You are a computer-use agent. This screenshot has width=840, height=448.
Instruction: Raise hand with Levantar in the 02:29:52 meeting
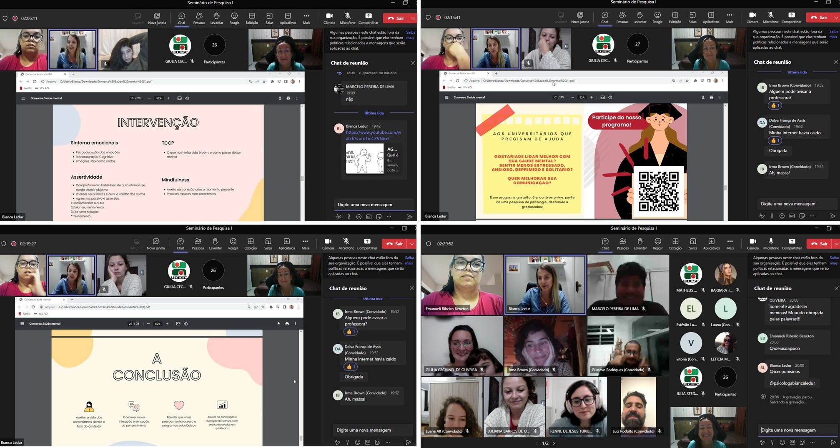click(x=640, y=244)
